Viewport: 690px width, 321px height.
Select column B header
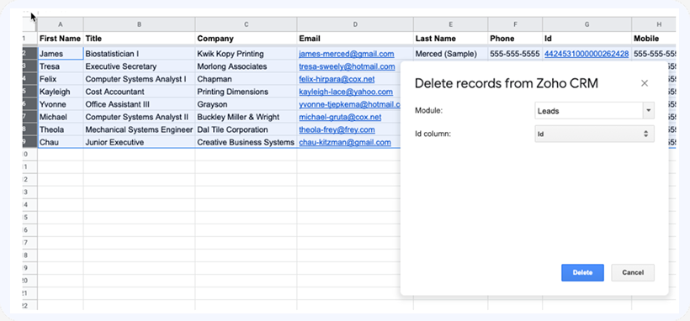139,24
